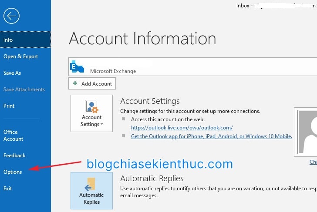Click the Automatic Replies door icon
Viewport: 317px width, 212px height.
pyautogui.click(x=90, y=184)
